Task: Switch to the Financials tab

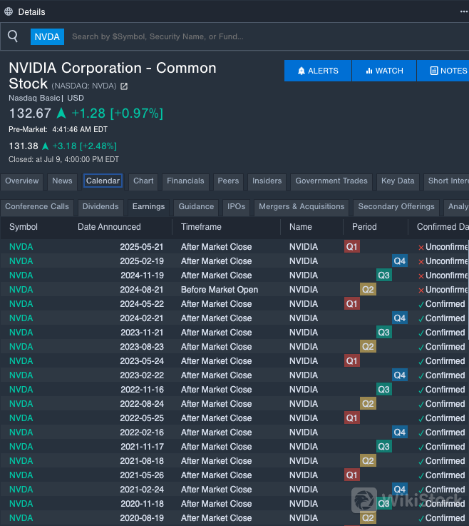Action: (x=185, y=181)
